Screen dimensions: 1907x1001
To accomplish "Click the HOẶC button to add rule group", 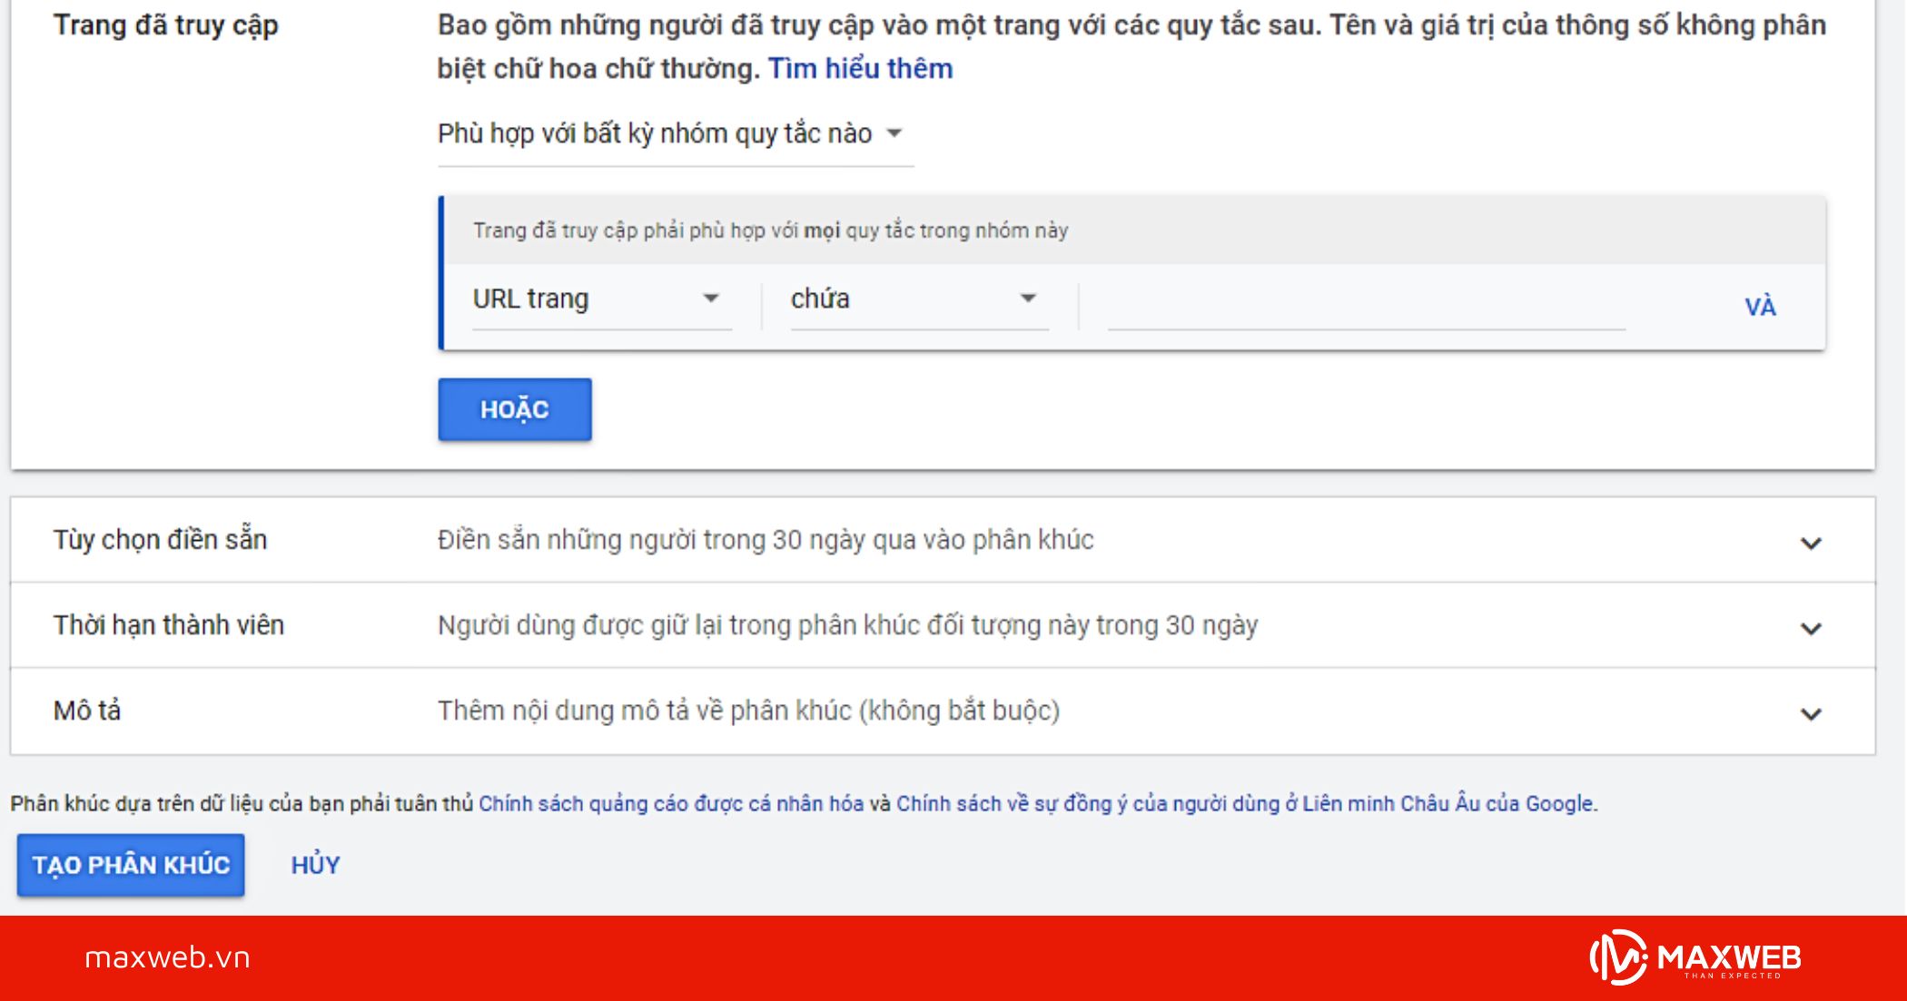I will point(514,408).
